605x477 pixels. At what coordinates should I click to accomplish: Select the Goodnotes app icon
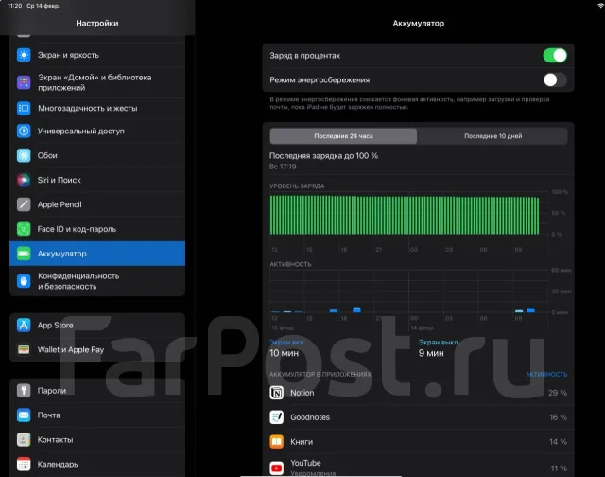[276, 417]
